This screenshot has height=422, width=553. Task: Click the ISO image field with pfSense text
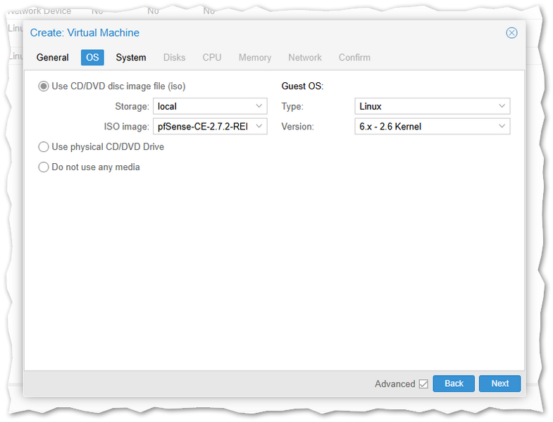coord(202,127)
